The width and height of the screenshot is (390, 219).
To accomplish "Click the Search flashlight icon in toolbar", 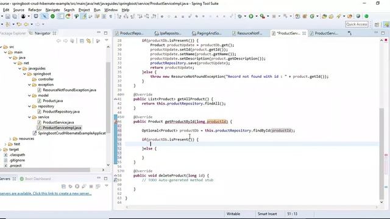I will (339, 16).
